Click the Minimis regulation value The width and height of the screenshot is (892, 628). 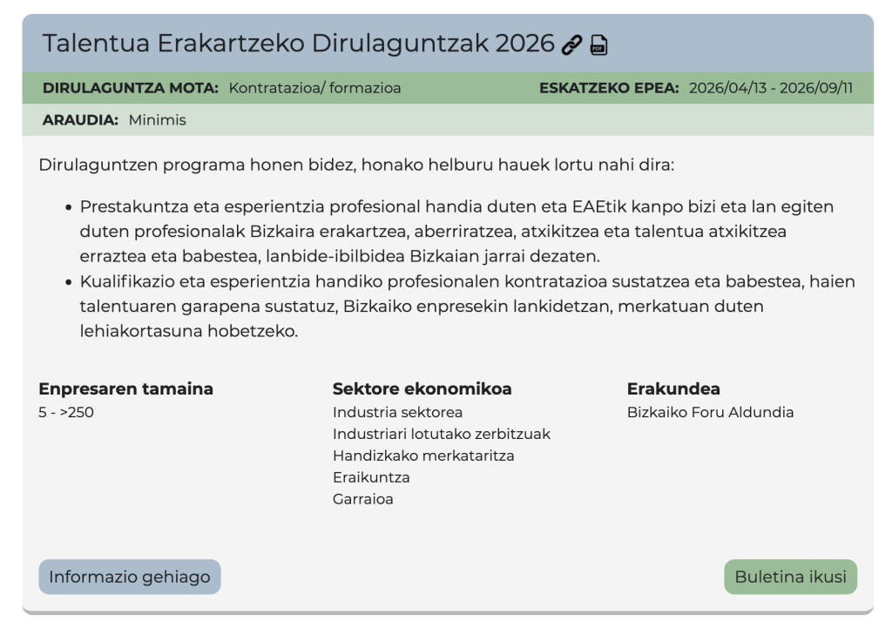[x=158, y=120]
